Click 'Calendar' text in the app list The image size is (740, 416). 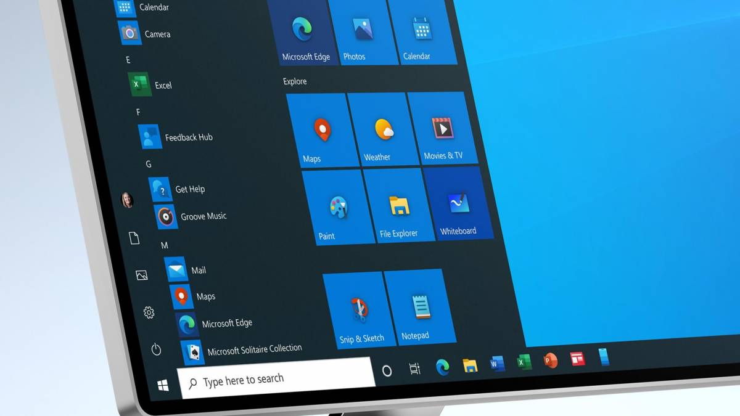point(154,7)
